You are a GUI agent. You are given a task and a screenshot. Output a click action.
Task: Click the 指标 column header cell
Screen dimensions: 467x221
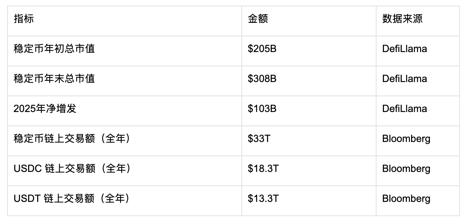[x=24, y=19]
